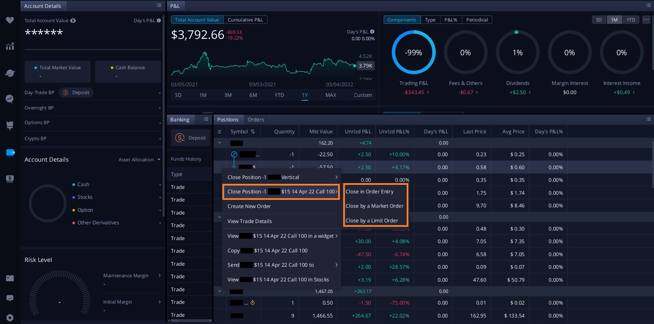Open Funds History link

pos(186,159)
